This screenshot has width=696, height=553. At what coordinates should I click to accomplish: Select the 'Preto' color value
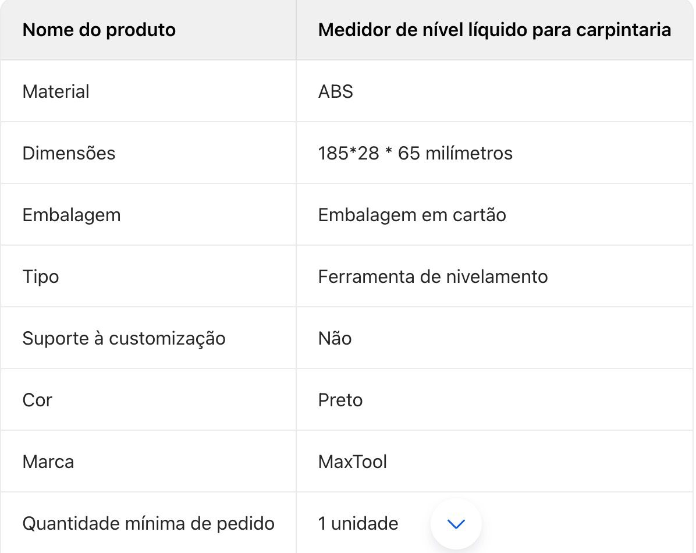[x=340, y=400]
